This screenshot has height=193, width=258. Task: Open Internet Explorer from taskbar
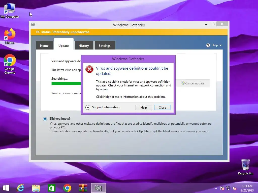[20, 188]
